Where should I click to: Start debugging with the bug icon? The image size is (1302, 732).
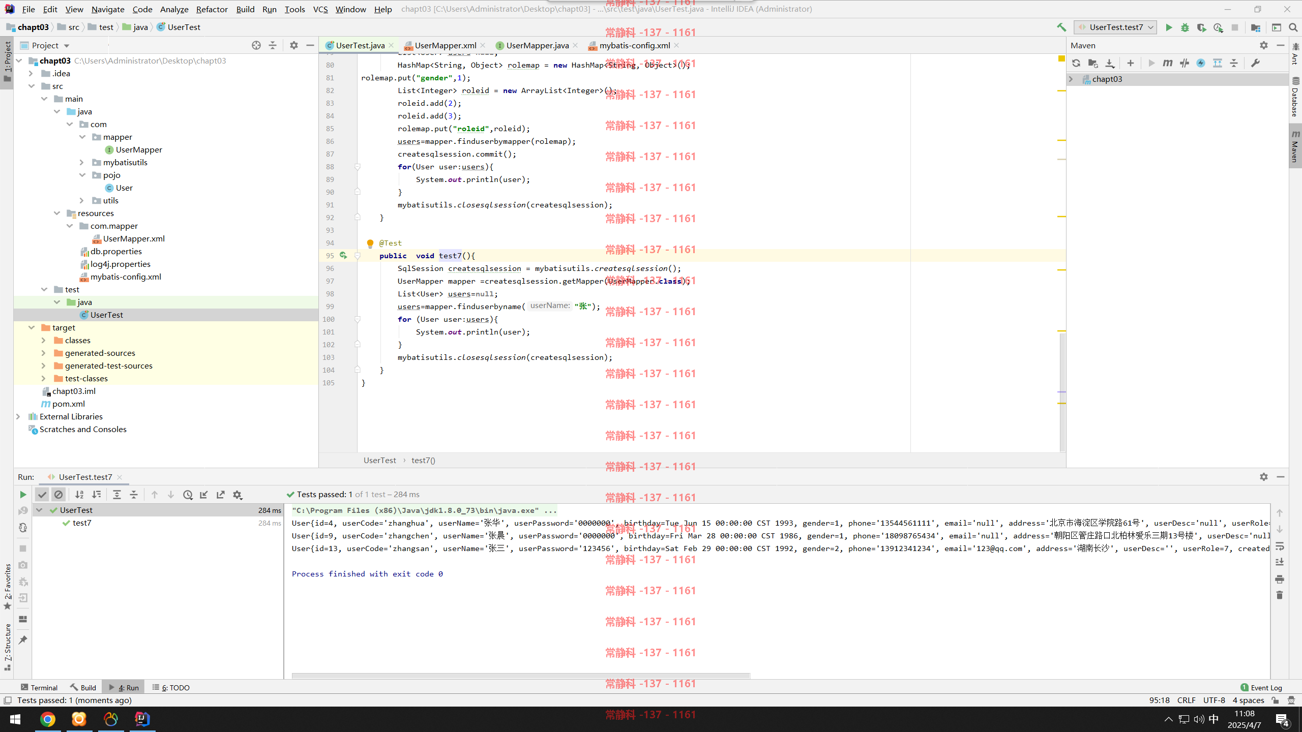point(1185,27)
